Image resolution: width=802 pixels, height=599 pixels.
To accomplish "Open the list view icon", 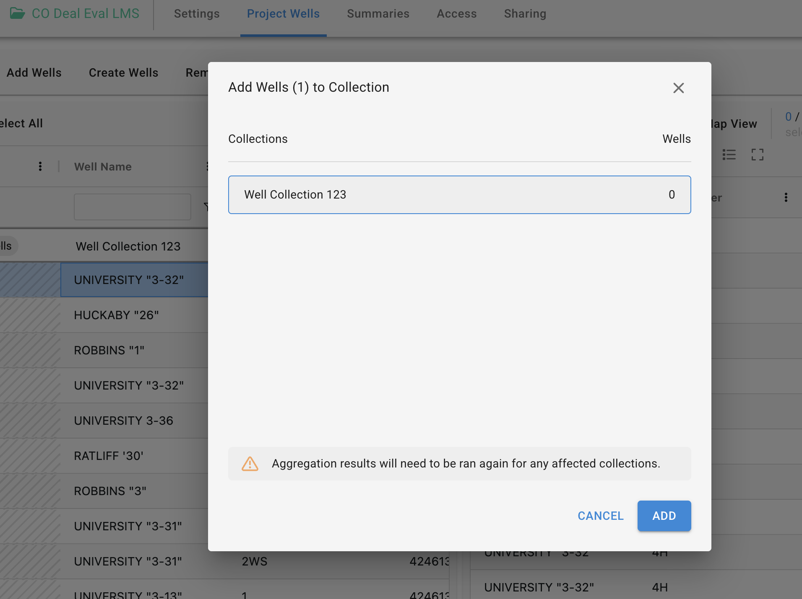I will pos(729,155).
